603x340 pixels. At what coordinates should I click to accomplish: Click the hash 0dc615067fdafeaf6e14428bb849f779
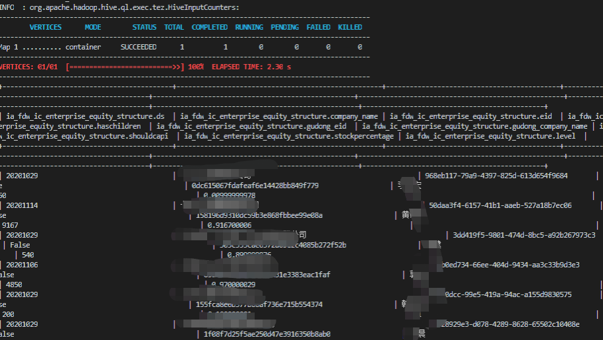pyautogui.click(x=255, y=186)
